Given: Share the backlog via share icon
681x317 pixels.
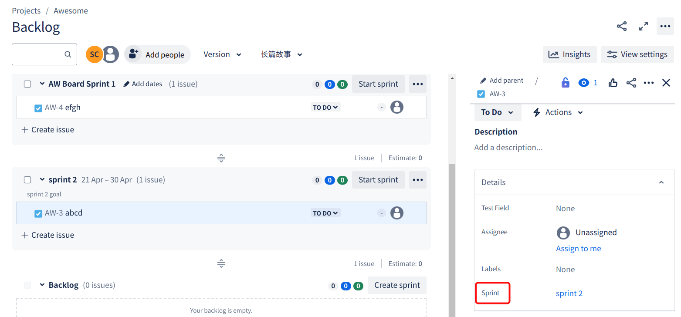Looking at the screenshot, I should tap(622, 26).
